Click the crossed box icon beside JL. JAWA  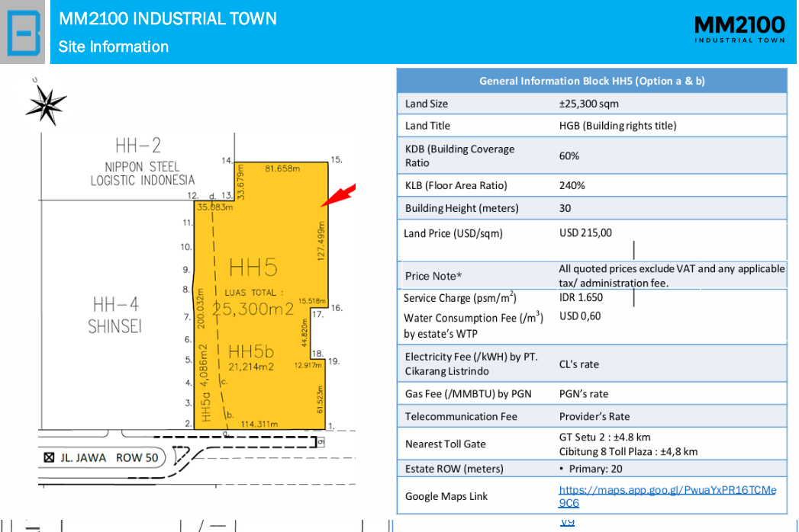click(49, 457)
